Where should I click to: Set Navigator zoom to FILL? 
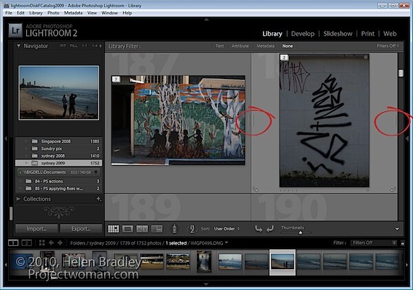74,46
